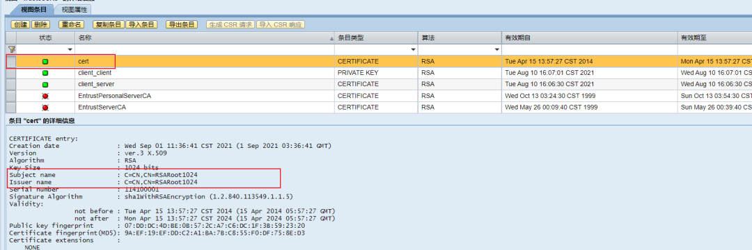752x250 pixels.
Task: Select the row selector for client_server
Action: tap(11, 85)
